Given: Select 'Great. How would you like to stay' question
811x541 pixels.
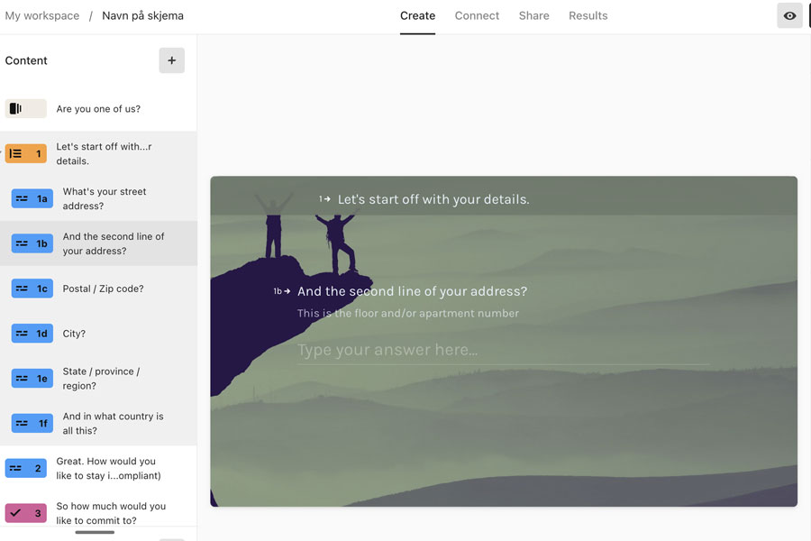Looking at the screenshot, I should point(98,469).
